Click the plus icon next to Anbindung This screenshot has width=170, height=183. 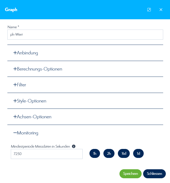pyautogui.click(x=15, y=53)
